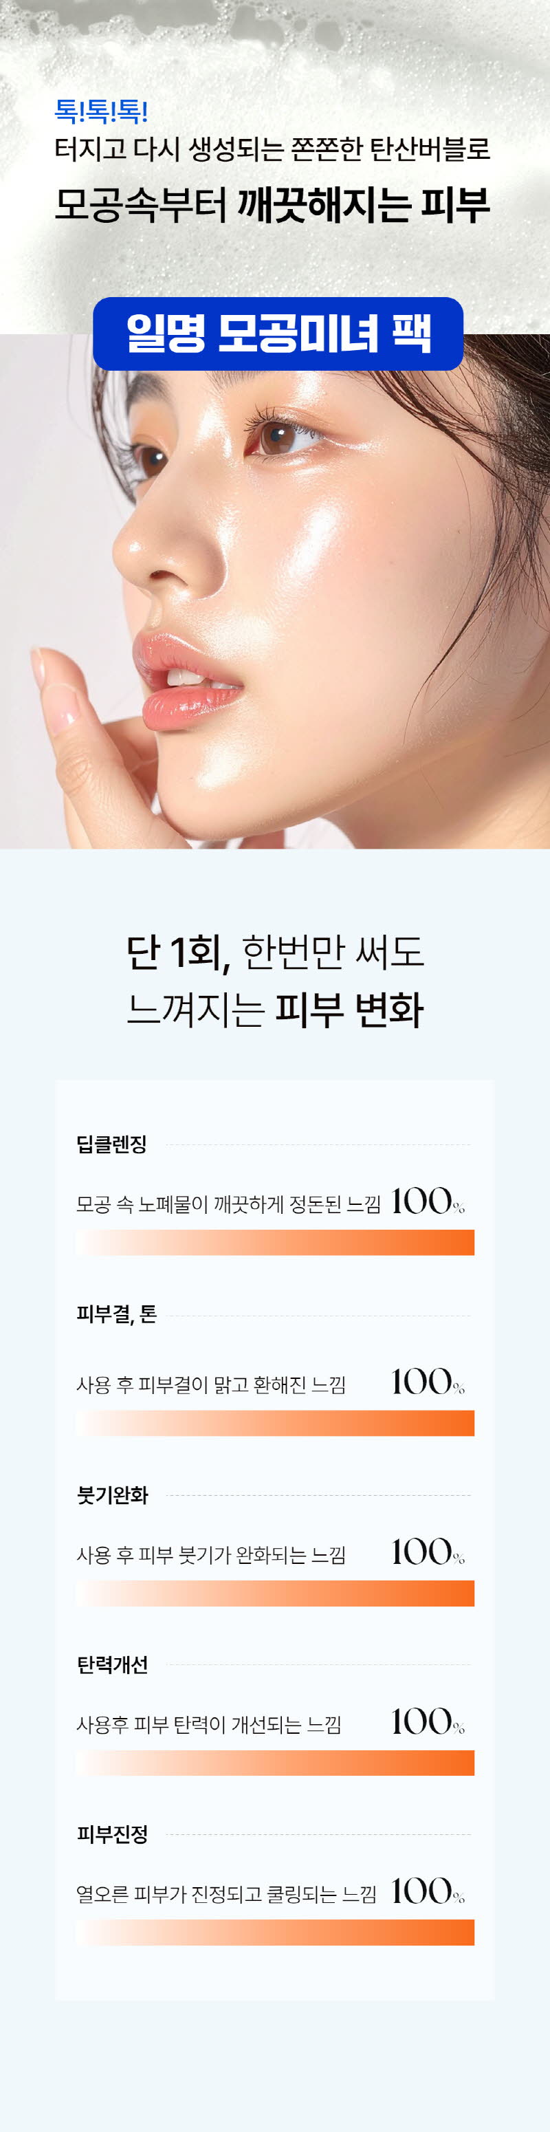The image size is (550, 2132).
Task: Click the 딥클렌징 section heading
Action: pyautogui.click(x=111, y=1144)
